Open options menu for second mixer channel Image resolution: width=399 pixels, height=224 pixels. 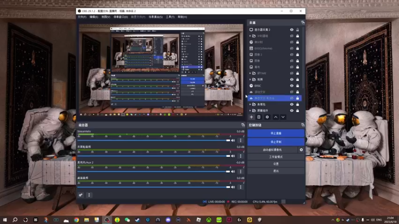click(240, 156)
